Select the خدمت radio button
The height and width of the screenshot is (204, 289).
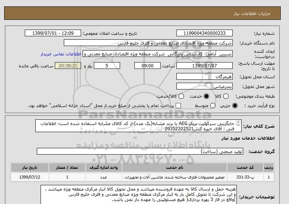tap(206, 96)
